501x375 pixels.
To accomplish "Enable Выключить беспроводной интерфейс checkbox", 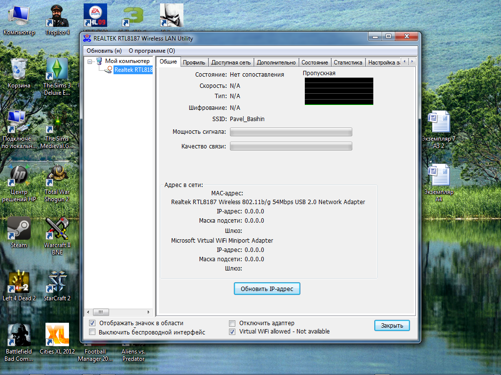I will [x=92, y=332].
